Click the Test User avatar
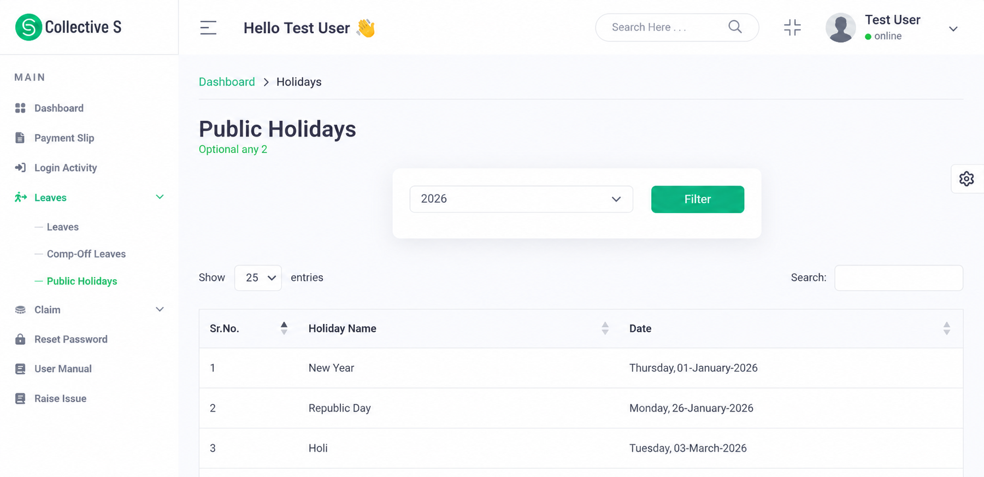Image resolution: width=984 pixels, height=477 pixels. (840, 27)
